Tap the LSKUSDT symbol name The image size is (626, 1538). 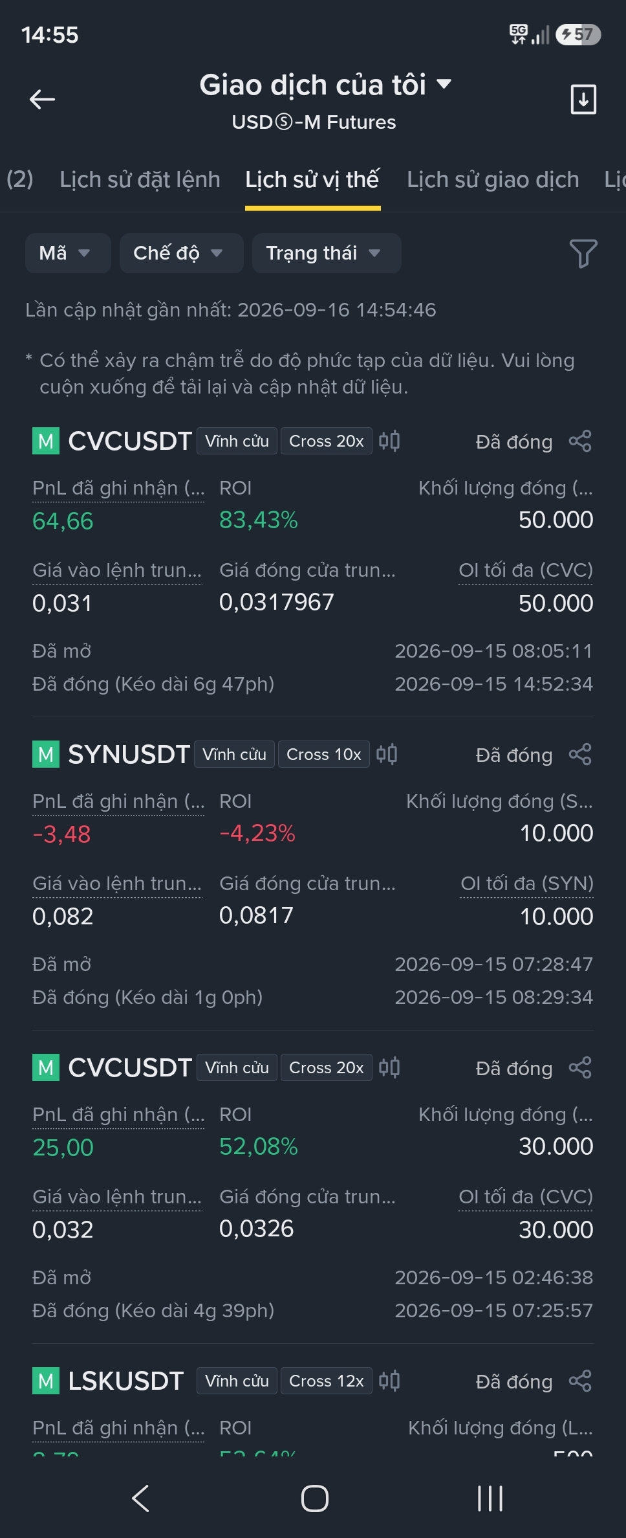coord(126,1381)
